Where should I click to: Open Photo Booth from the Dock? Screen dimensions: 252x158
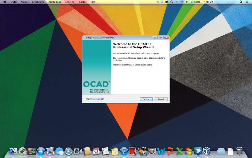133,151
